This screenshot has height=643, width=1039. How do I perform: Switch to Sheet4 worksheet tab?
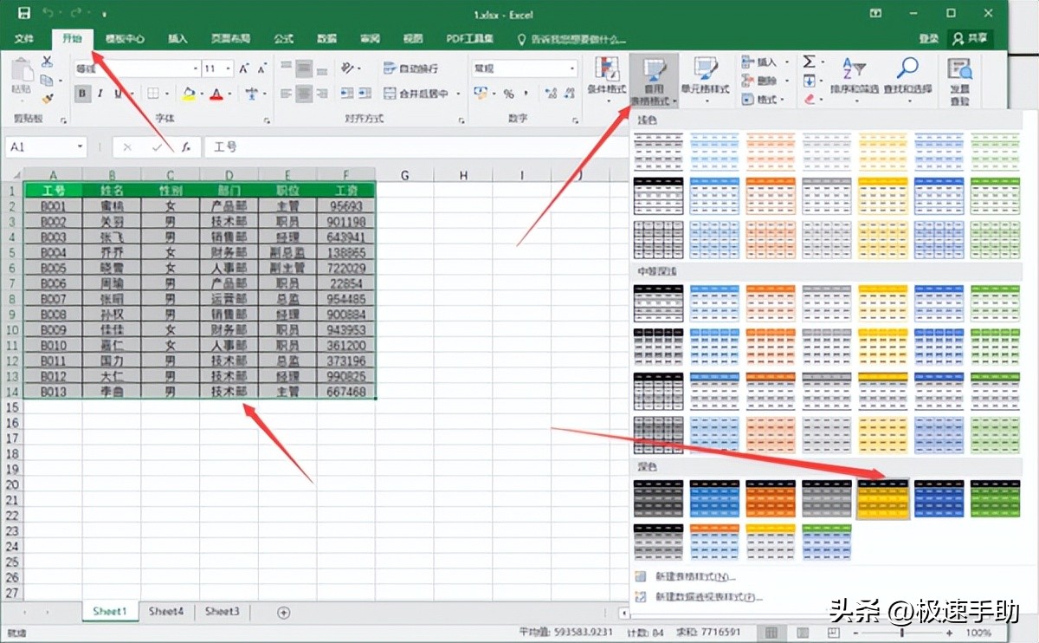[165, 611]
